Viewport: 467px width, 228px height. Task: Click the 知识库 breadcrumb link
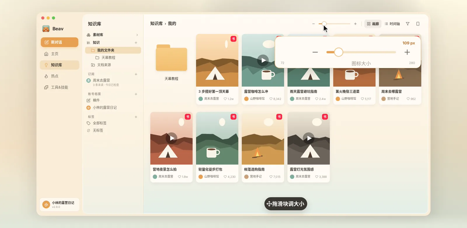click(x=156, y=24)
